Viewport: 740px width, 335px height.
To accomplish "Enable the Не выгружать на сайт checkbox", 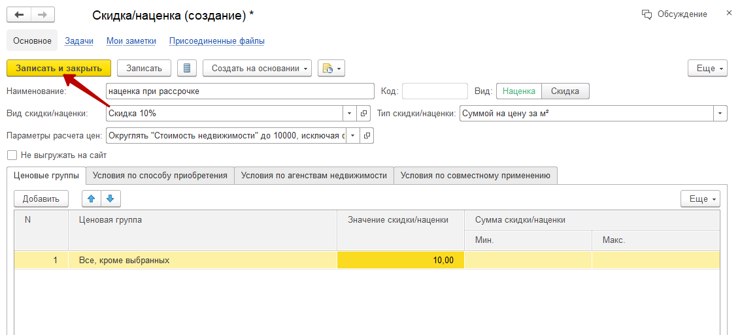I will [x=12, y=155].
